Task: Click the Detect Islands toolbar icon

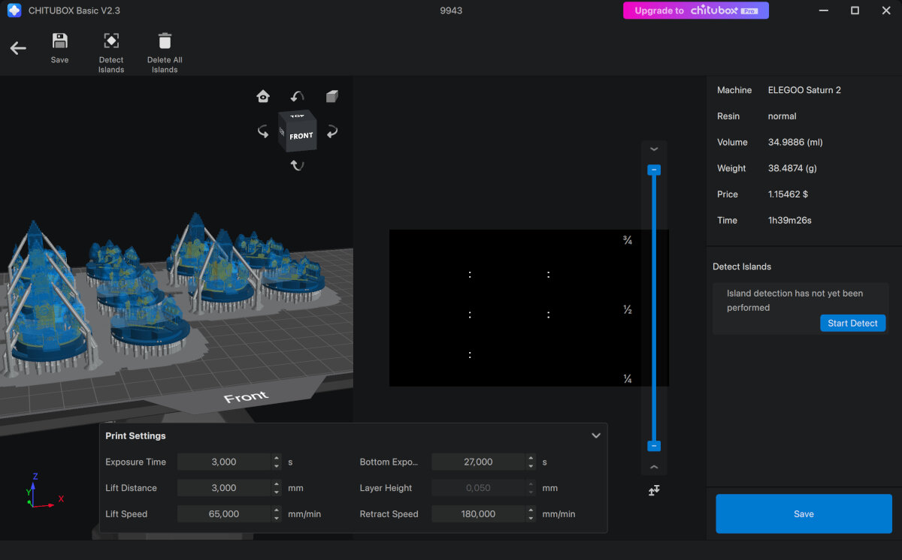Action: tap(111, 41)
